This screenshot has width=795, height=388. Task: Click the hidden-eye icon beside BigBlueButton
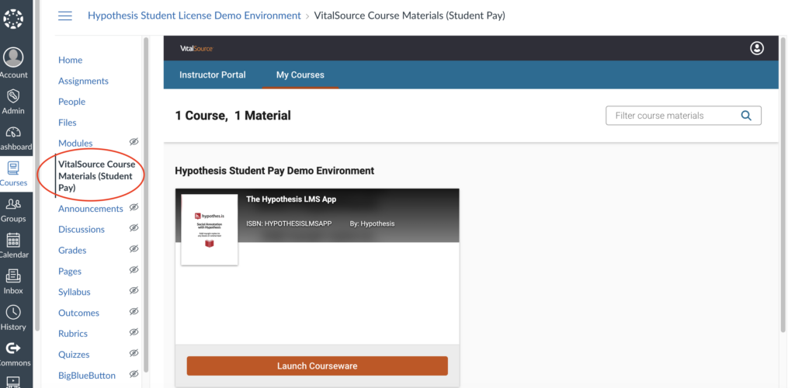click(x=134, y=374)
